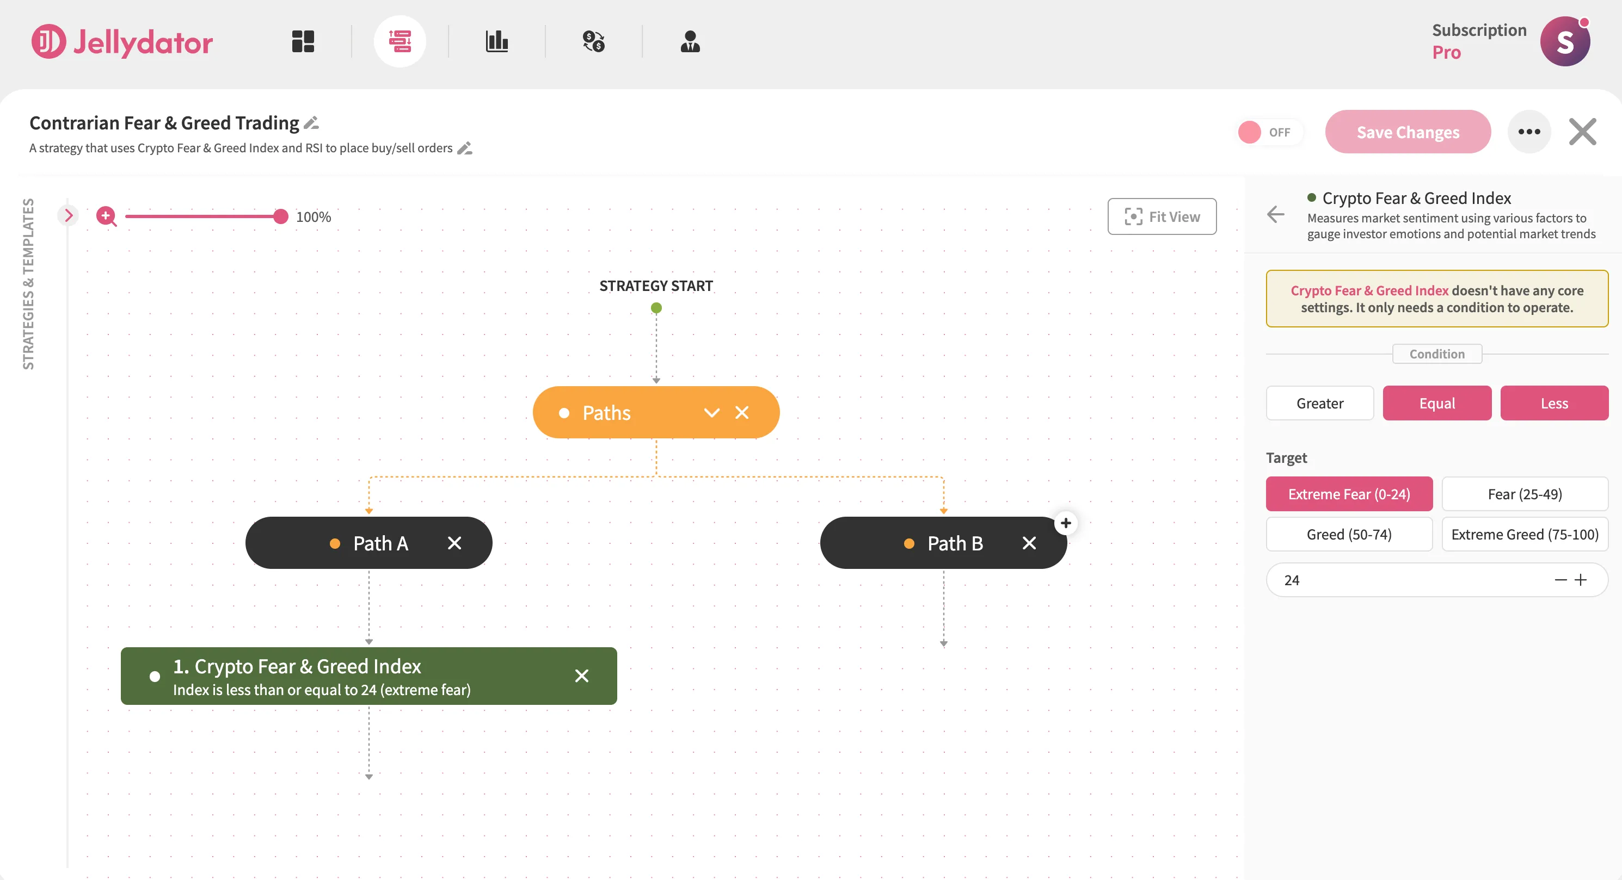Open the three-dots more options menu

[x=1529, y=132]
